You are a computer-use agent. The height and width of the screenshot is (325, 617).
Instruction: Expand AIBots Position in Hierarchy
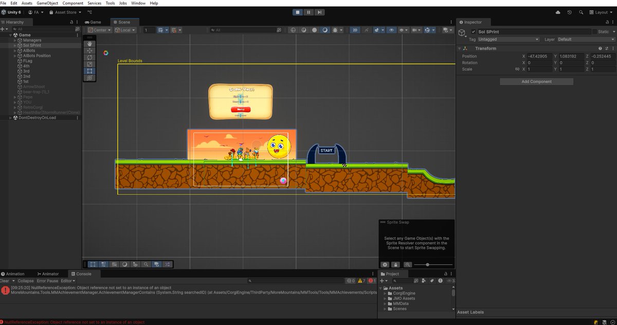(15, 56)
